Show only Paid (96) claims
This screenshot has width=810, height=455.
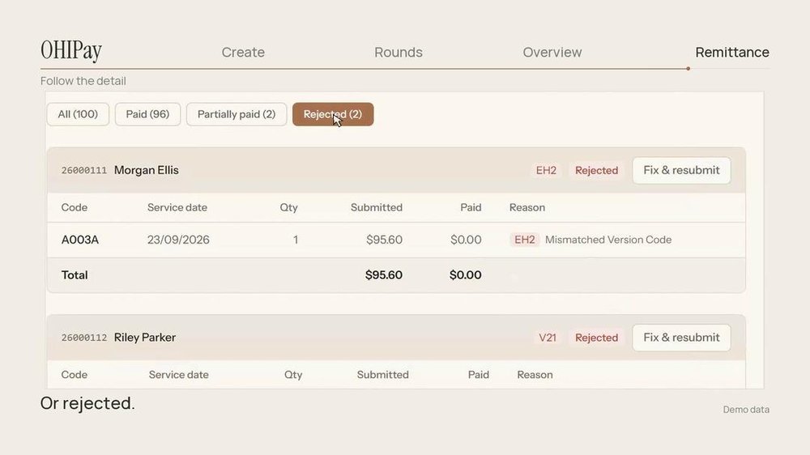(x=147, y=114)
